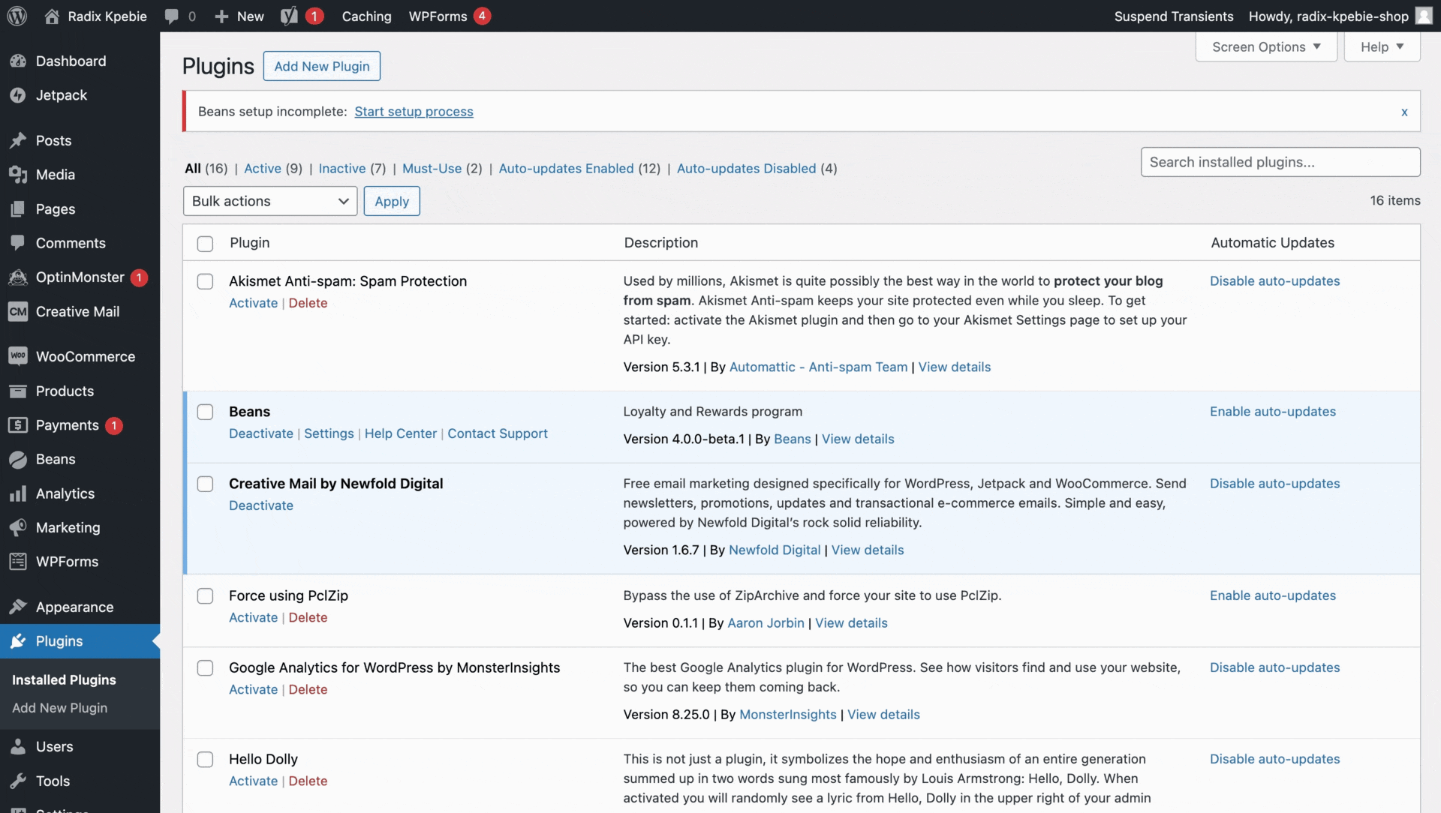Check the Akismet Anti-spam plugin checkbox
Viewport: 1441px width, 813px height.
pyautogui.click(x=205, y=281)
